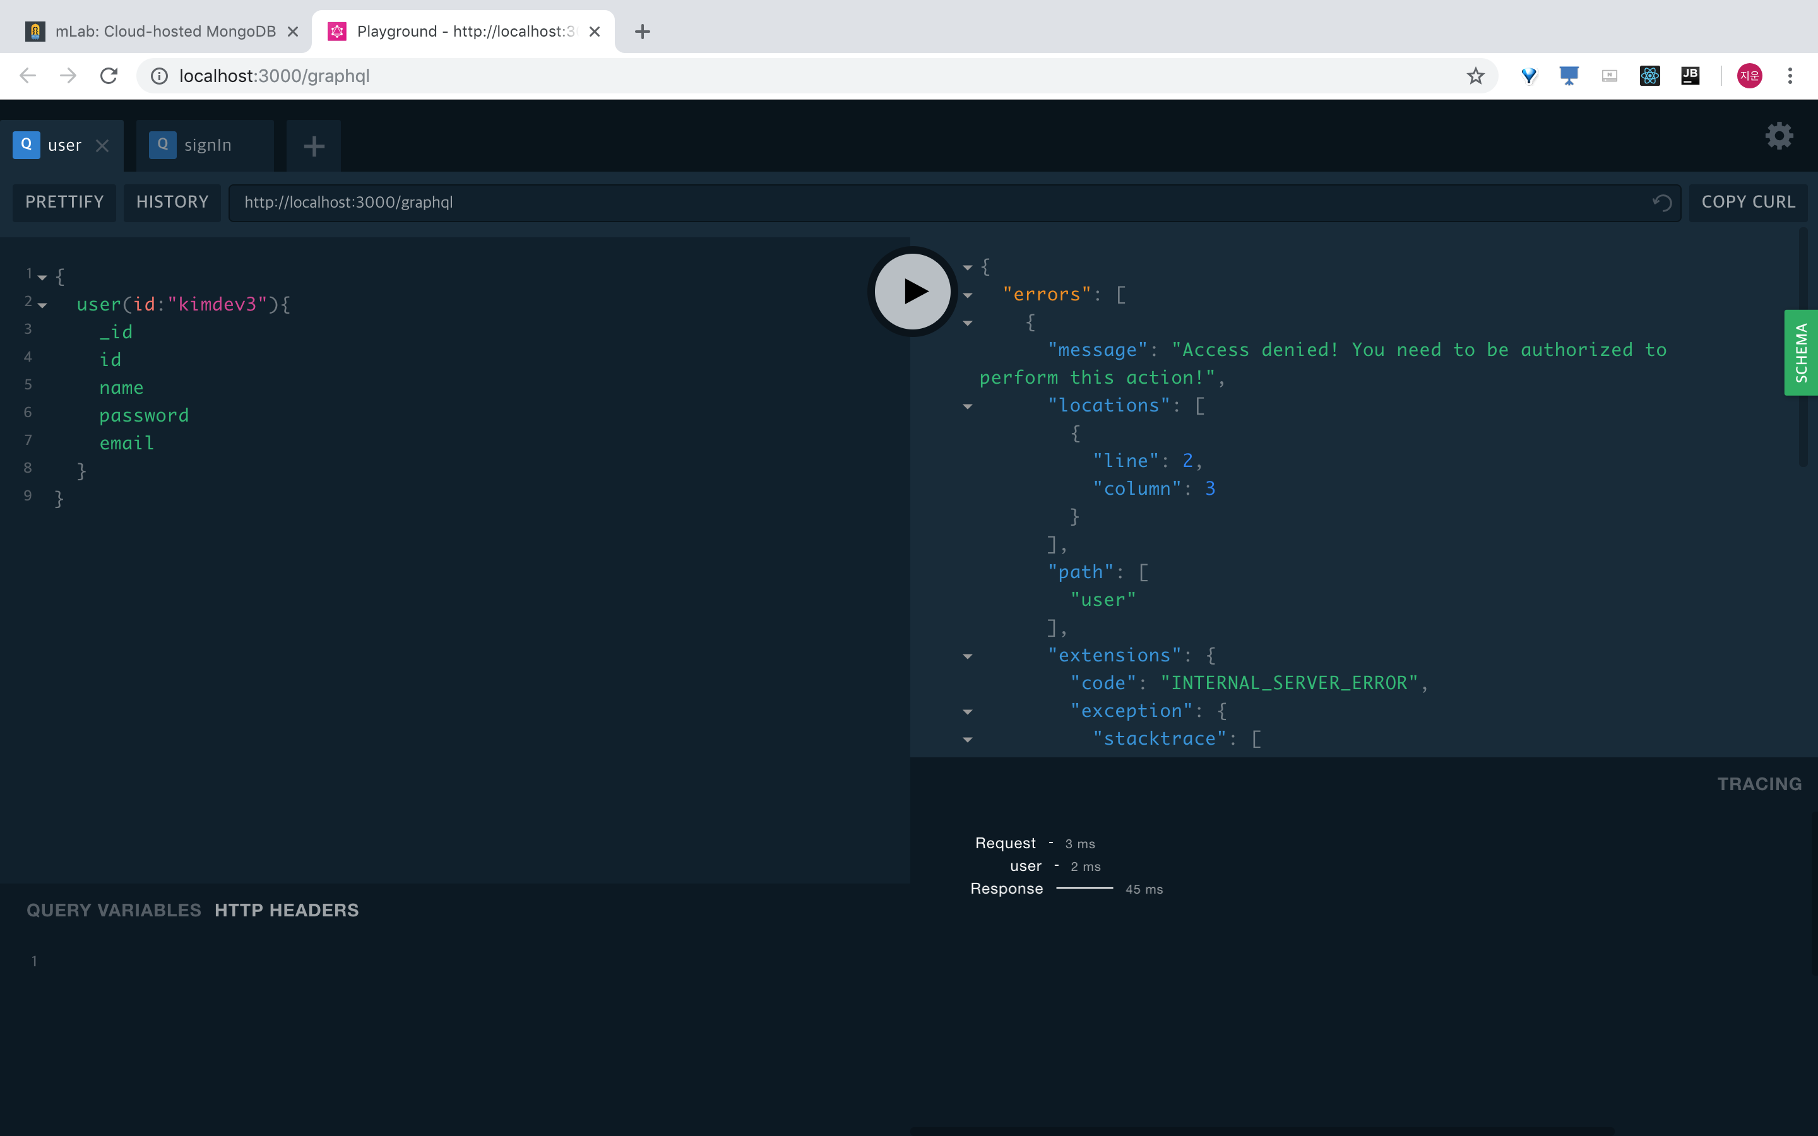Go forward in browser history
The height and width of the screenshot is (1136, 1818).
(x=68, y=76)
